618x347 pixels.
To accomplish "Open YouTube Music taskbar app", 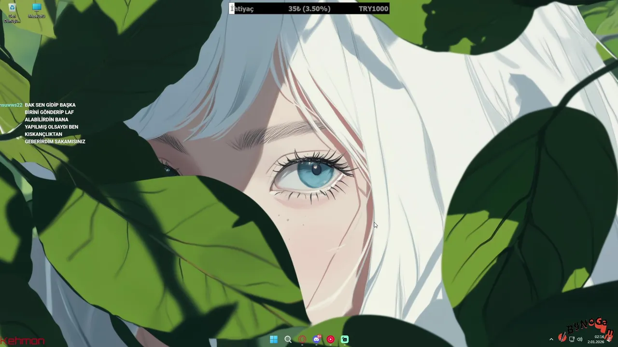I will tap(330, 339).
